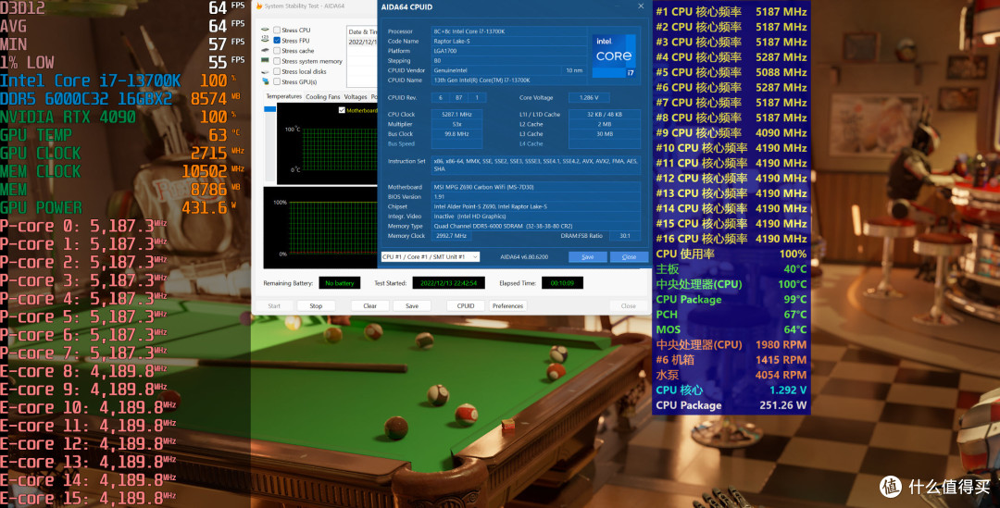Close the AIDA64 CPUID dialog with the X
Viewport: 1000px width, 508px height.
641,6
